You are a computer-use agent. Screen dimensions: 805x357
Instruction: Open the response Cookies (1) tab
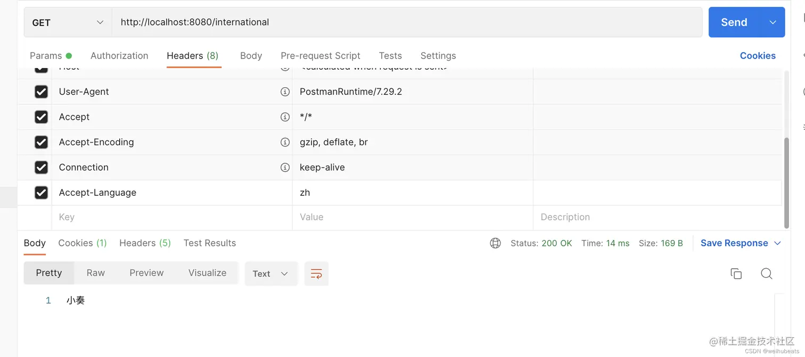click(83, 243)
